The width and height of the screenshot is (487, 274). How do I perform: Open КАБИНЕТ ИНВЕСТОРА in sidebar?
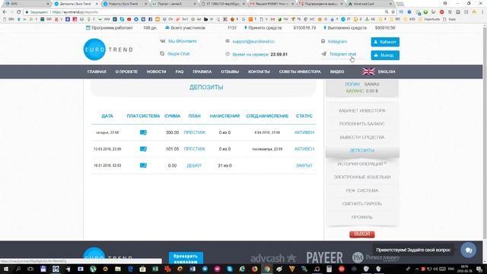362,110
